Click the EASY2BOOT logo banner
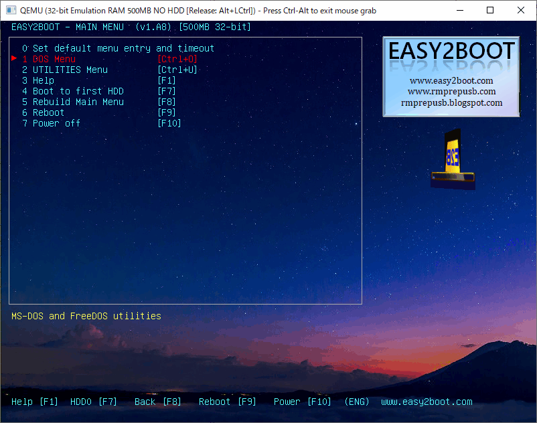Screen dimensions: 537x423 point(451,77)
